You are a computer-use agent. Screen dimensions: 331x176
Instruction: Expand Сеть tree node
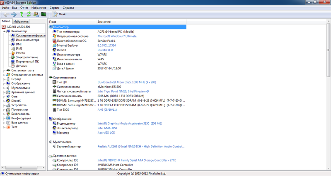click(4, 97)
